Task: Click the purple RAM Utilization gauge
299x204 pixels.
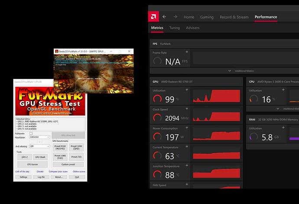Action: [x=253, y=137]
